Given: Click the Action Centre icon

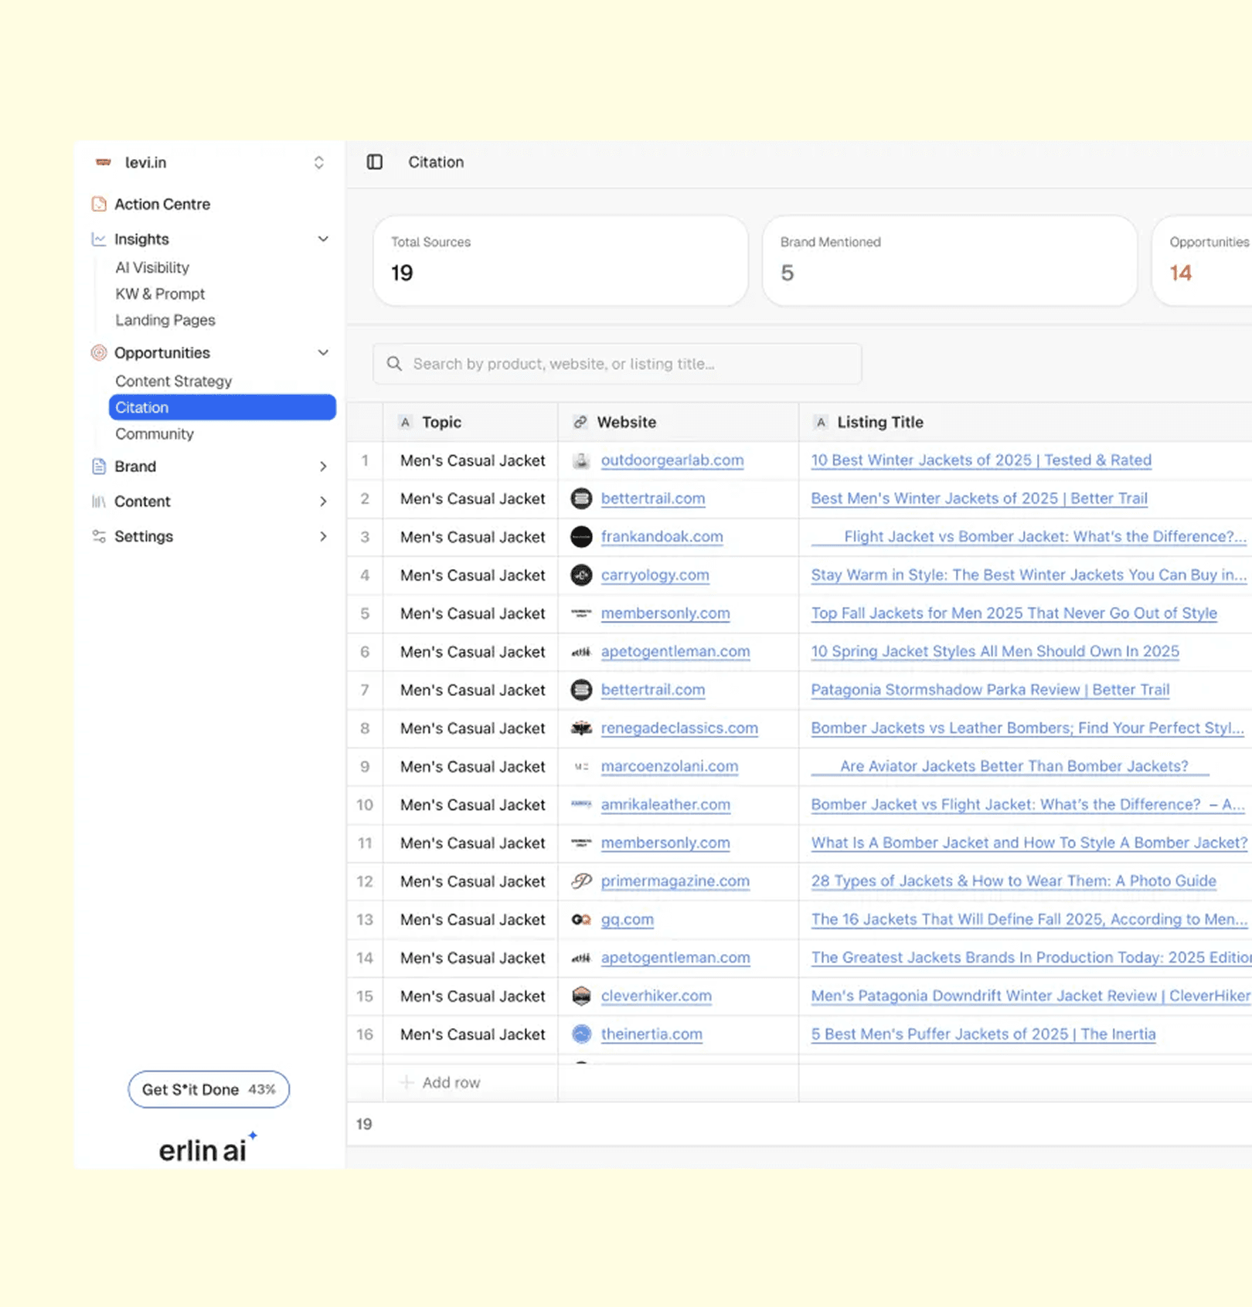Looking at the screenshot, I should pos(99,204).
